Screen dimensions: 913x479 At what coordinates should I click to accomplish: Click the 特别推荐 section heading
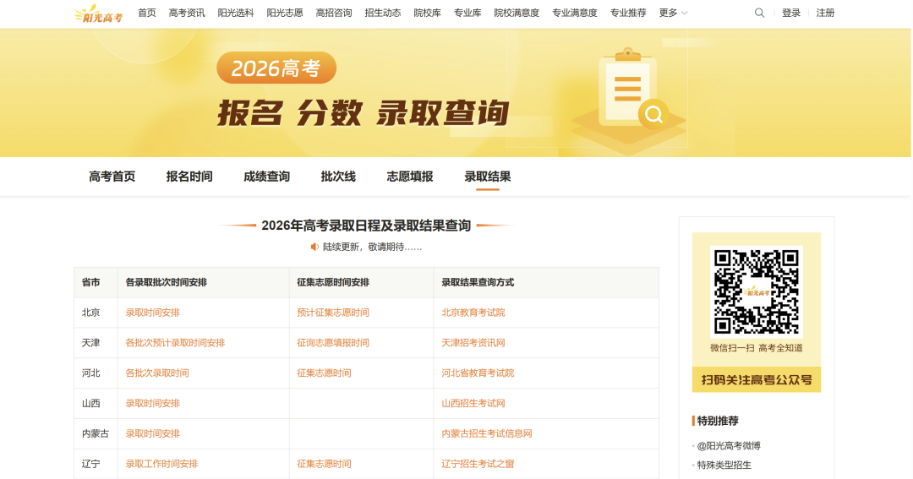click(718, 421)
